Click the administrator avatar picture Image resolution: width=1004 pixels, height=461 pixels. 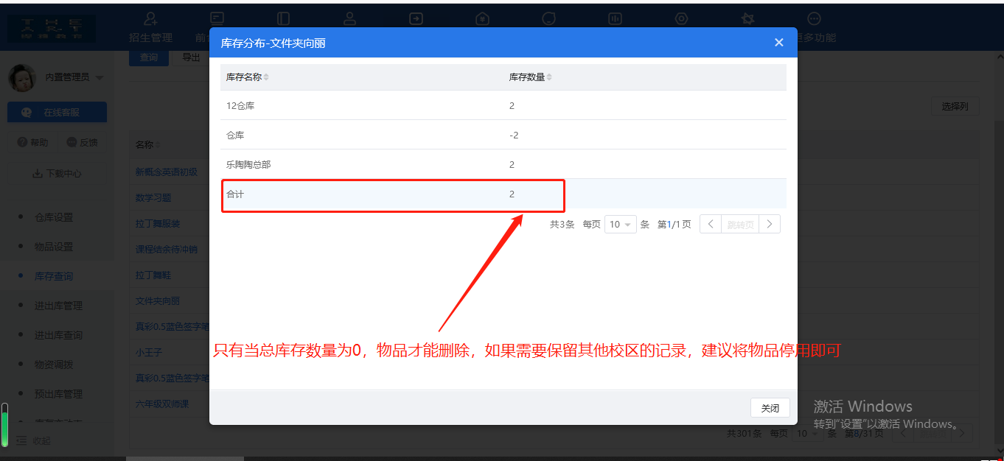pos(22,77)
